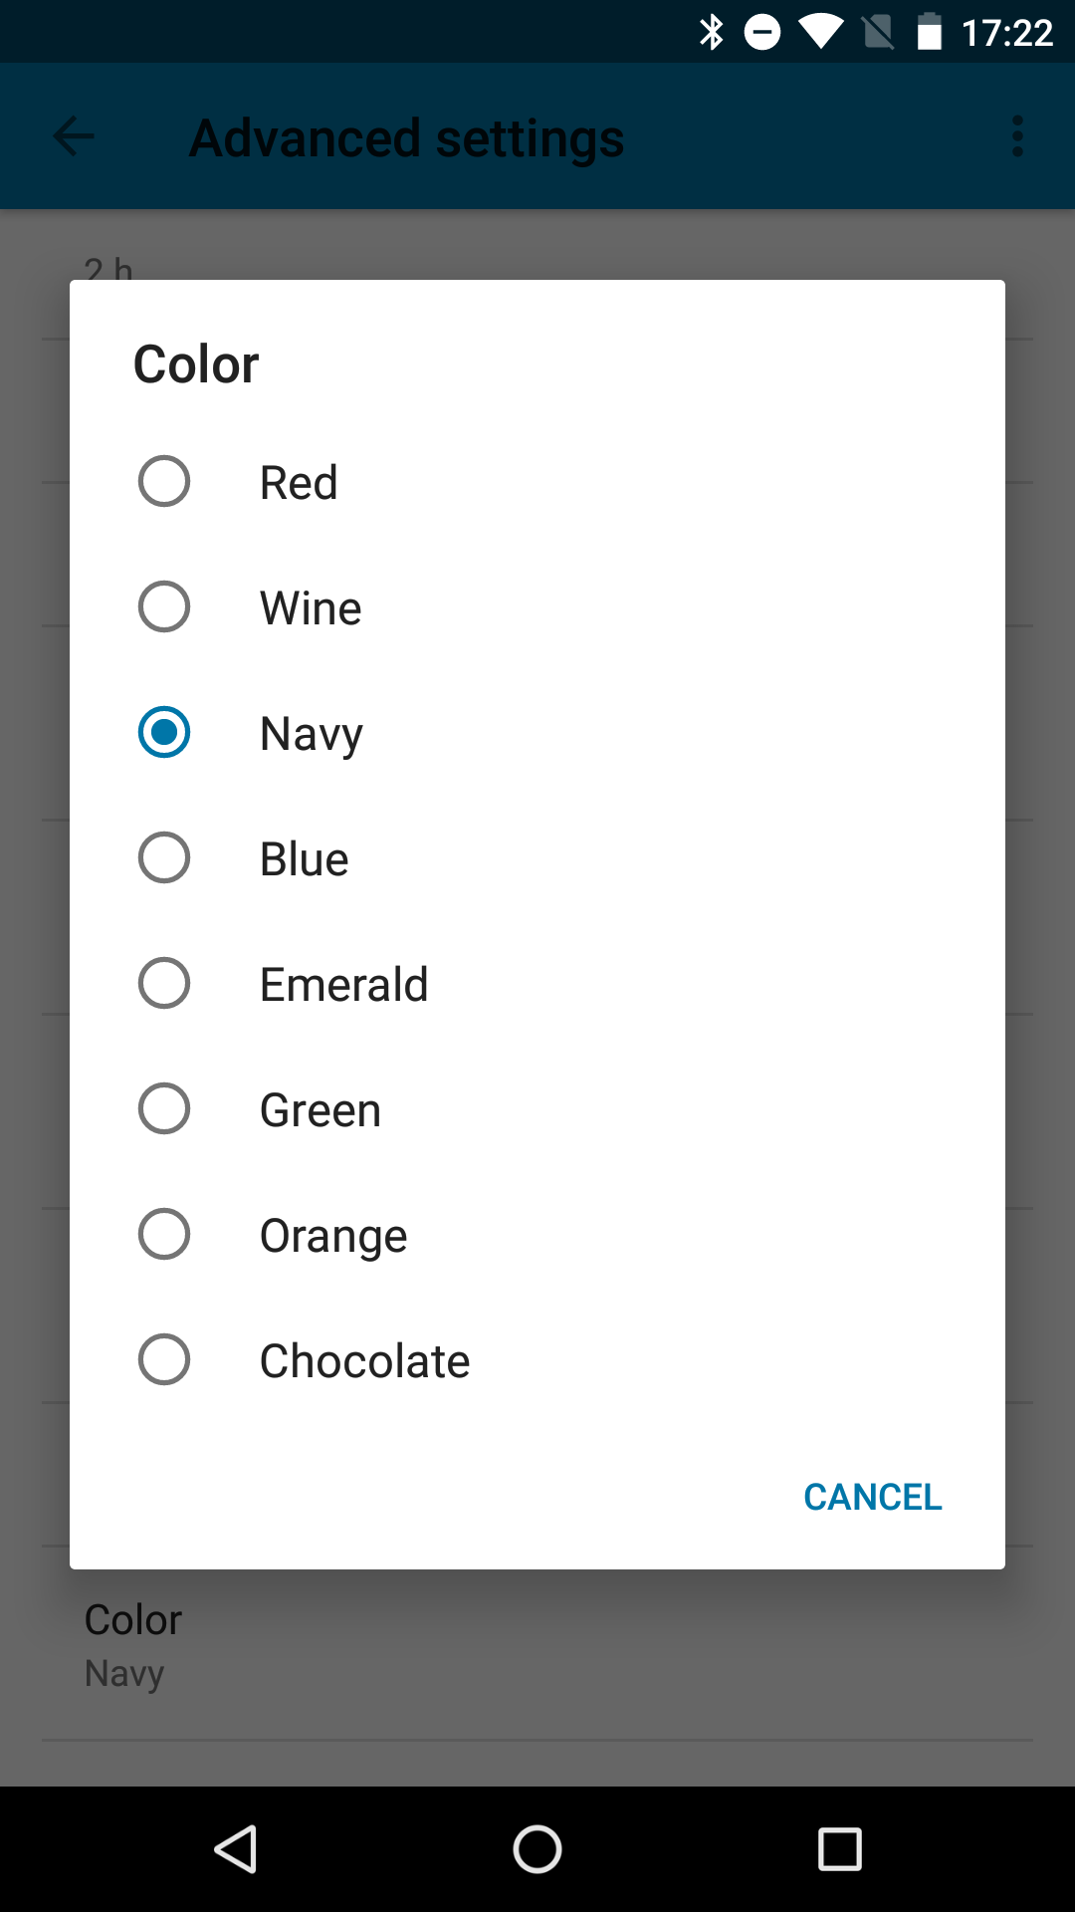Tap the battery status icon
This screenshot has width=1075, height=1912.
[x=929, y=33]
